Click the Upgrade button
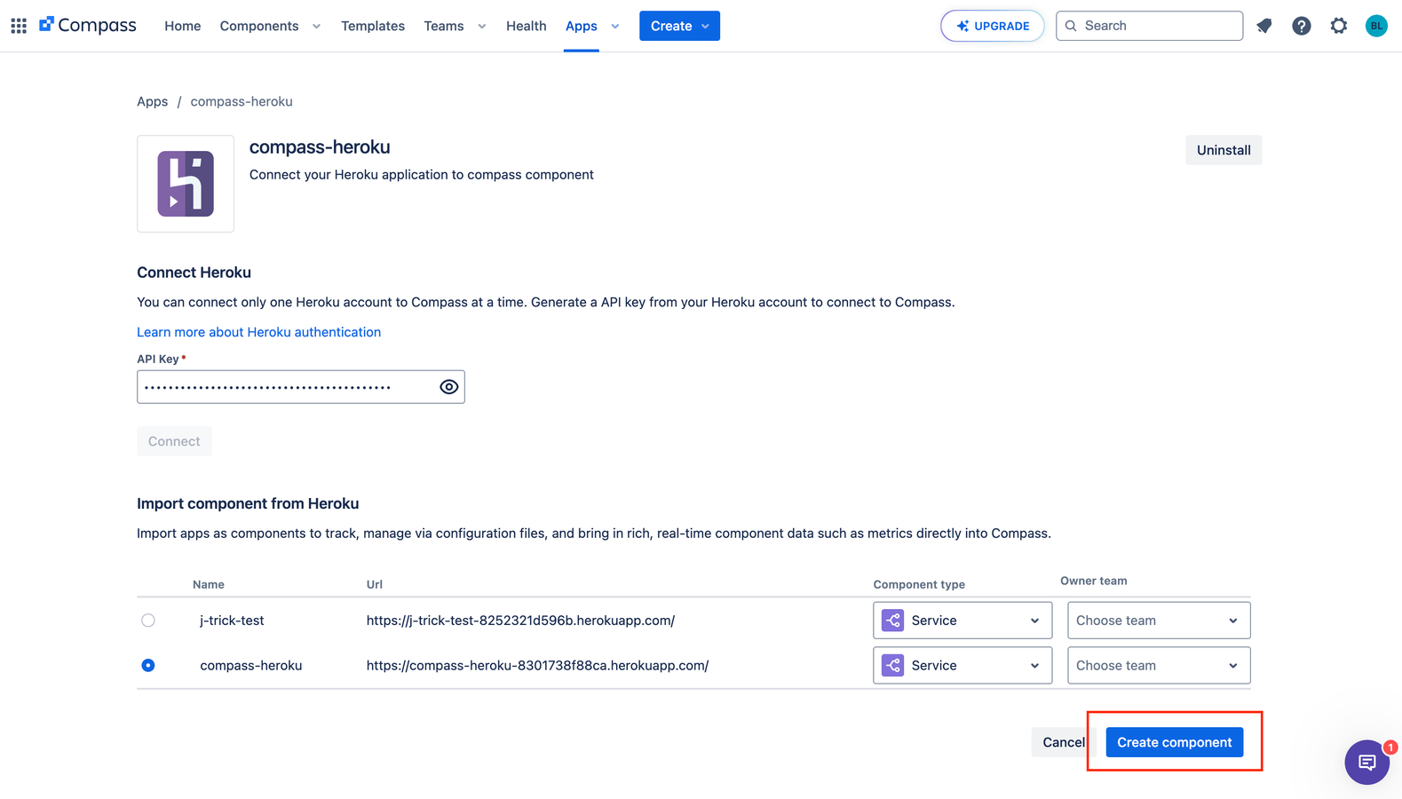Viewport: 1402px width, 799px height. [x=993, y=26]
